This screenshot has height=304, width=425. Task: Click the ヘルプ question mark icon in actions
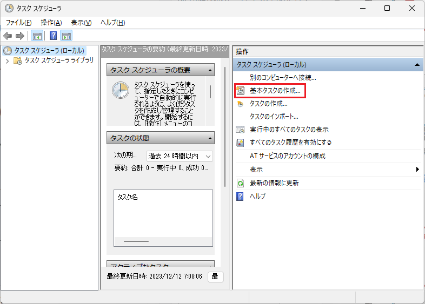(240, 196)
